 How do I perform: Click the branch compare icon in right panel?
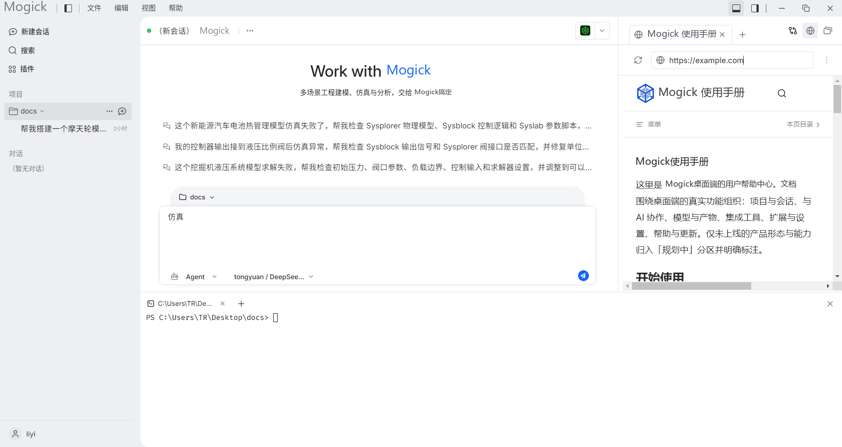click(793, 31)
